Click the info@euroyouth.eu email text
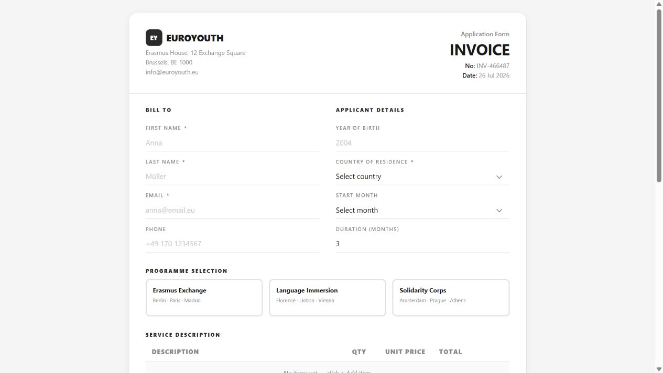This screenshot has height=373, width=663. [172, 72]
